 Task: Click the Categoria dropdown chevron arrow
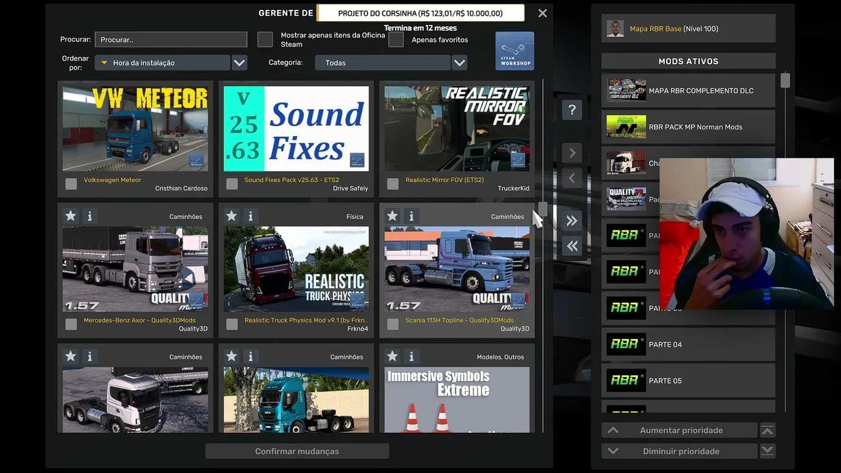460,63
